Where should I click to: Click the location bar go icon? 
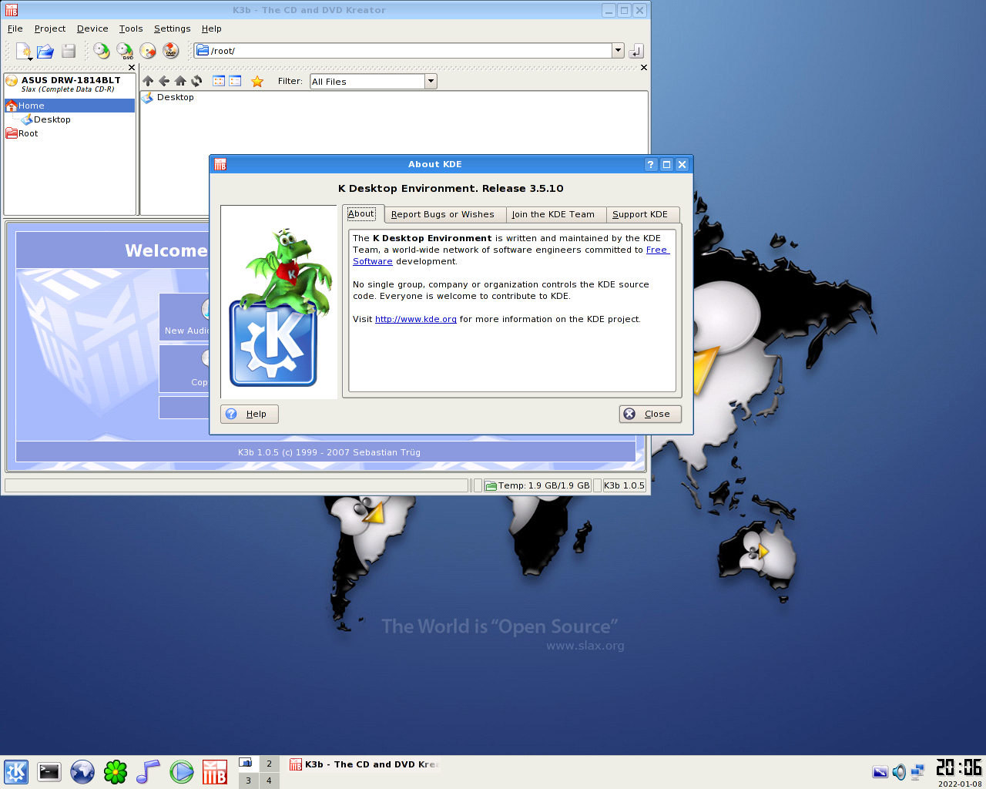pos(636,51)
